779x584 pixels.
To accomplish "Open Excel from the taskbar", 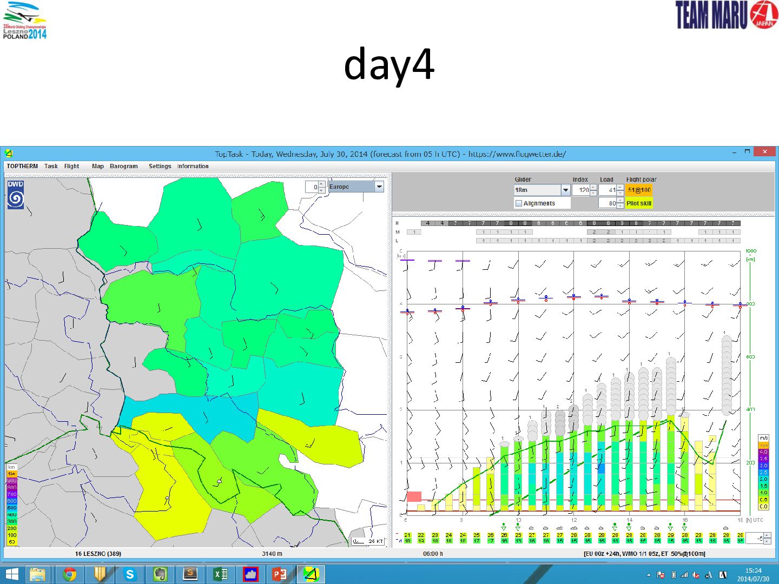I will 221,574.
